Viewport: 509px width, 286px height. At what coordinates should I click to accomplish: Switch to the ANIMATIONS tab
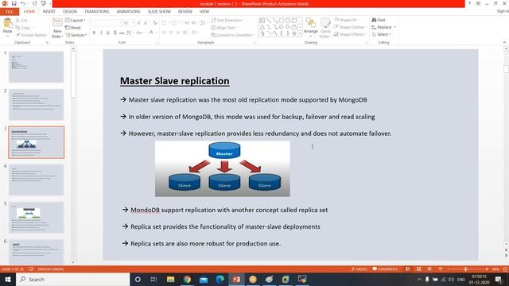point(128,11)
